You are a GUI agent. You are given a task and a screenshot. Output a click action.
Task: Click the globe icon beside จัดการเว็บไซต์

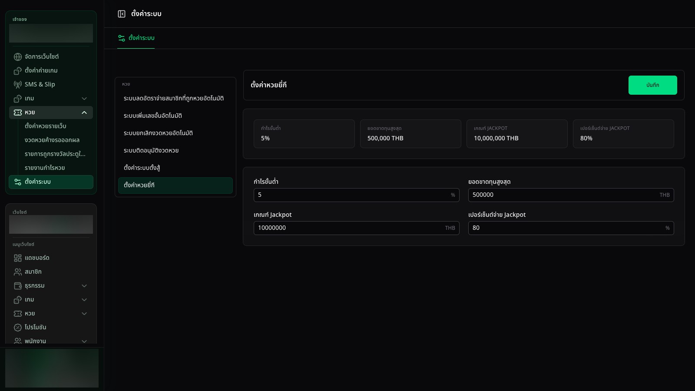point(18,57)
